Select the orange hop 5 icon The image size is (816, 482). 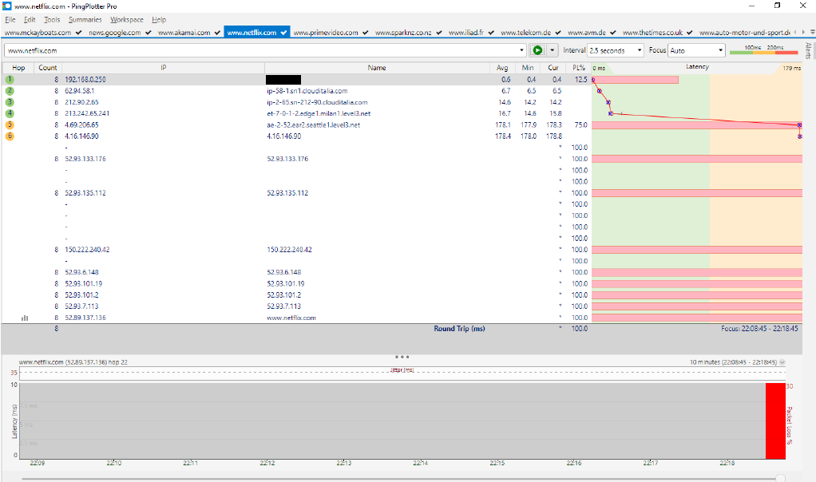click(10, 124)
